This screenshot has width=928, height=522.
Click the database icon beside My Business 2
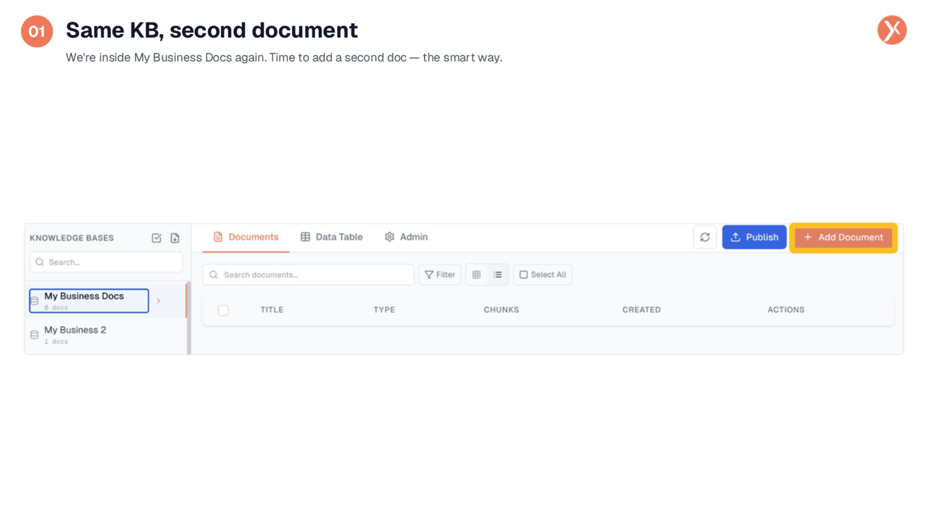(x=34, y=335)
